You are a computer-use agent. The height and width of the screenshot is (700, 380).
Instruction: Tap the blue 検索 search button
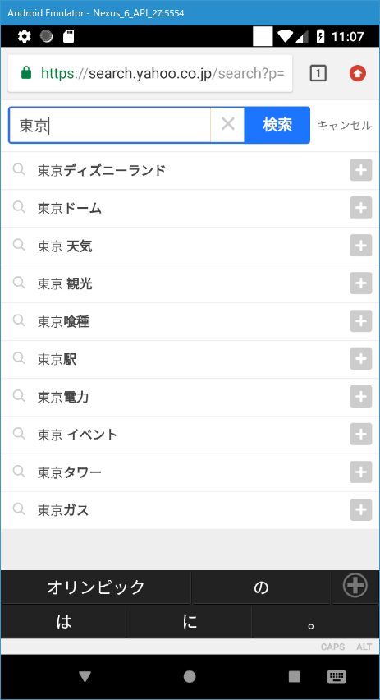[x=277, y=125]
